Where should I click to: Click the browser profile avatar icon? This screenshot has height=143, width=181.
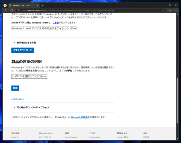5,5
